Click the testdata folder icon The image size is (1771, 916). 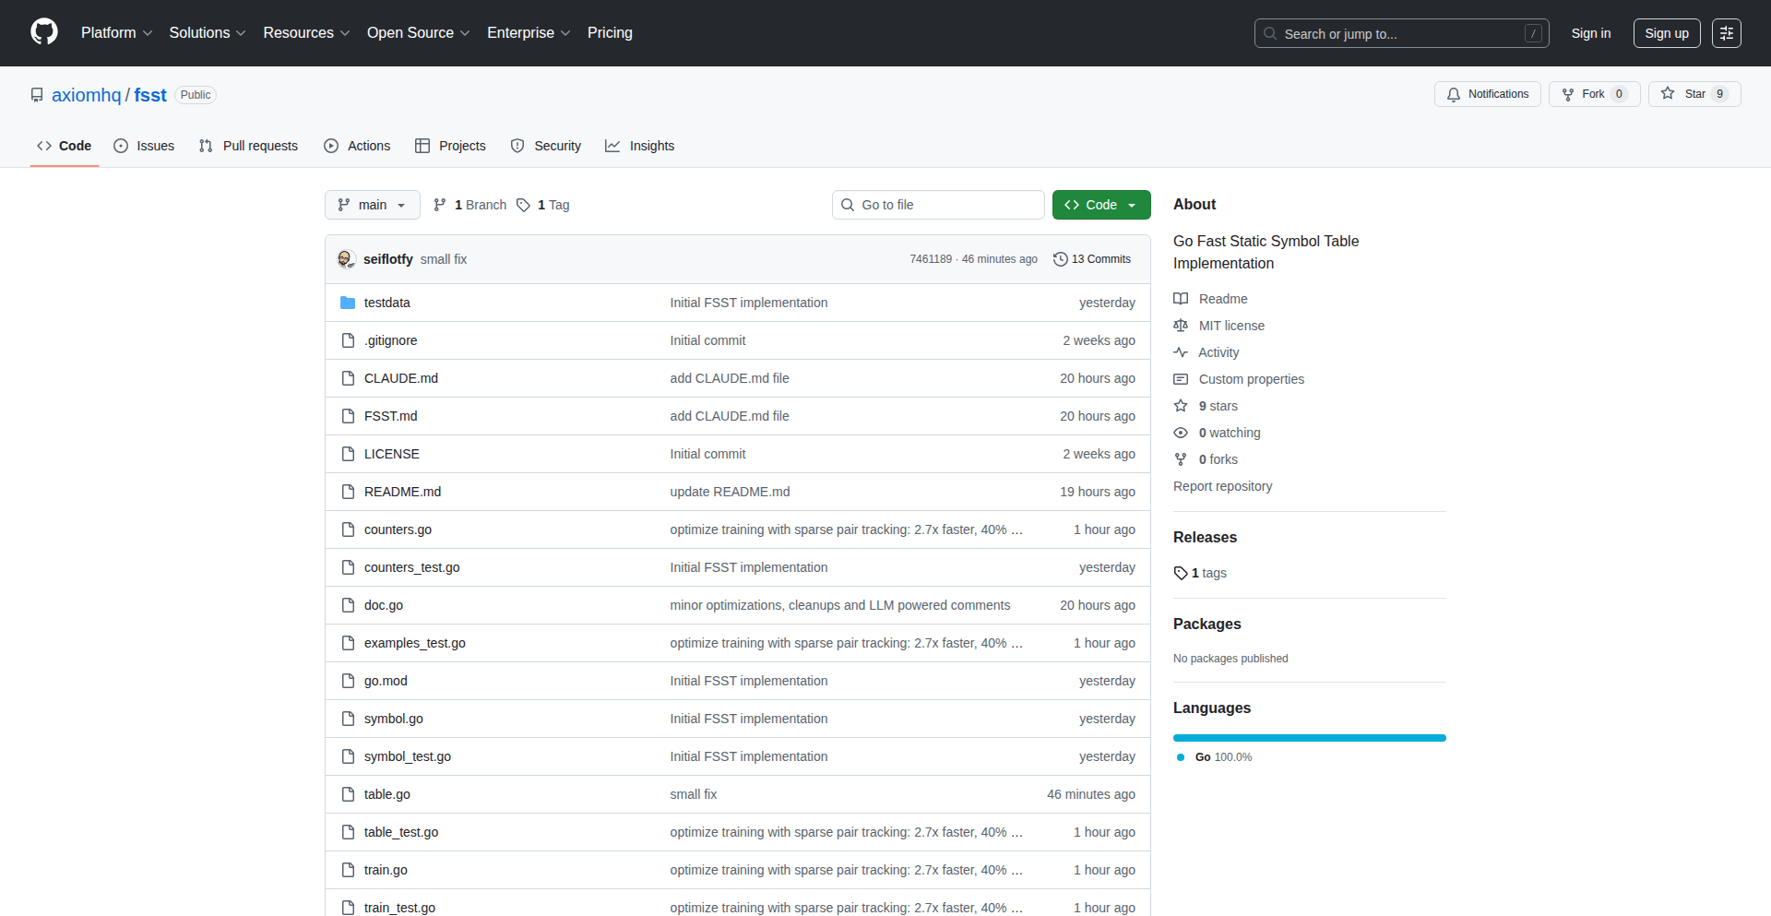tap(348, 303)
